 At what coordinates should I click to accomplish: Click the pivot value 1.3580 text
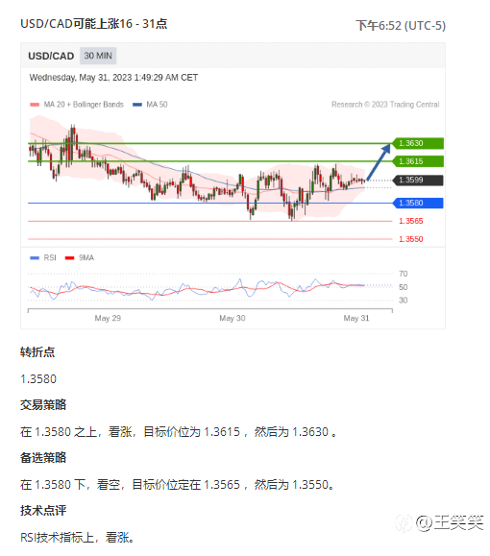click(38, 379)
